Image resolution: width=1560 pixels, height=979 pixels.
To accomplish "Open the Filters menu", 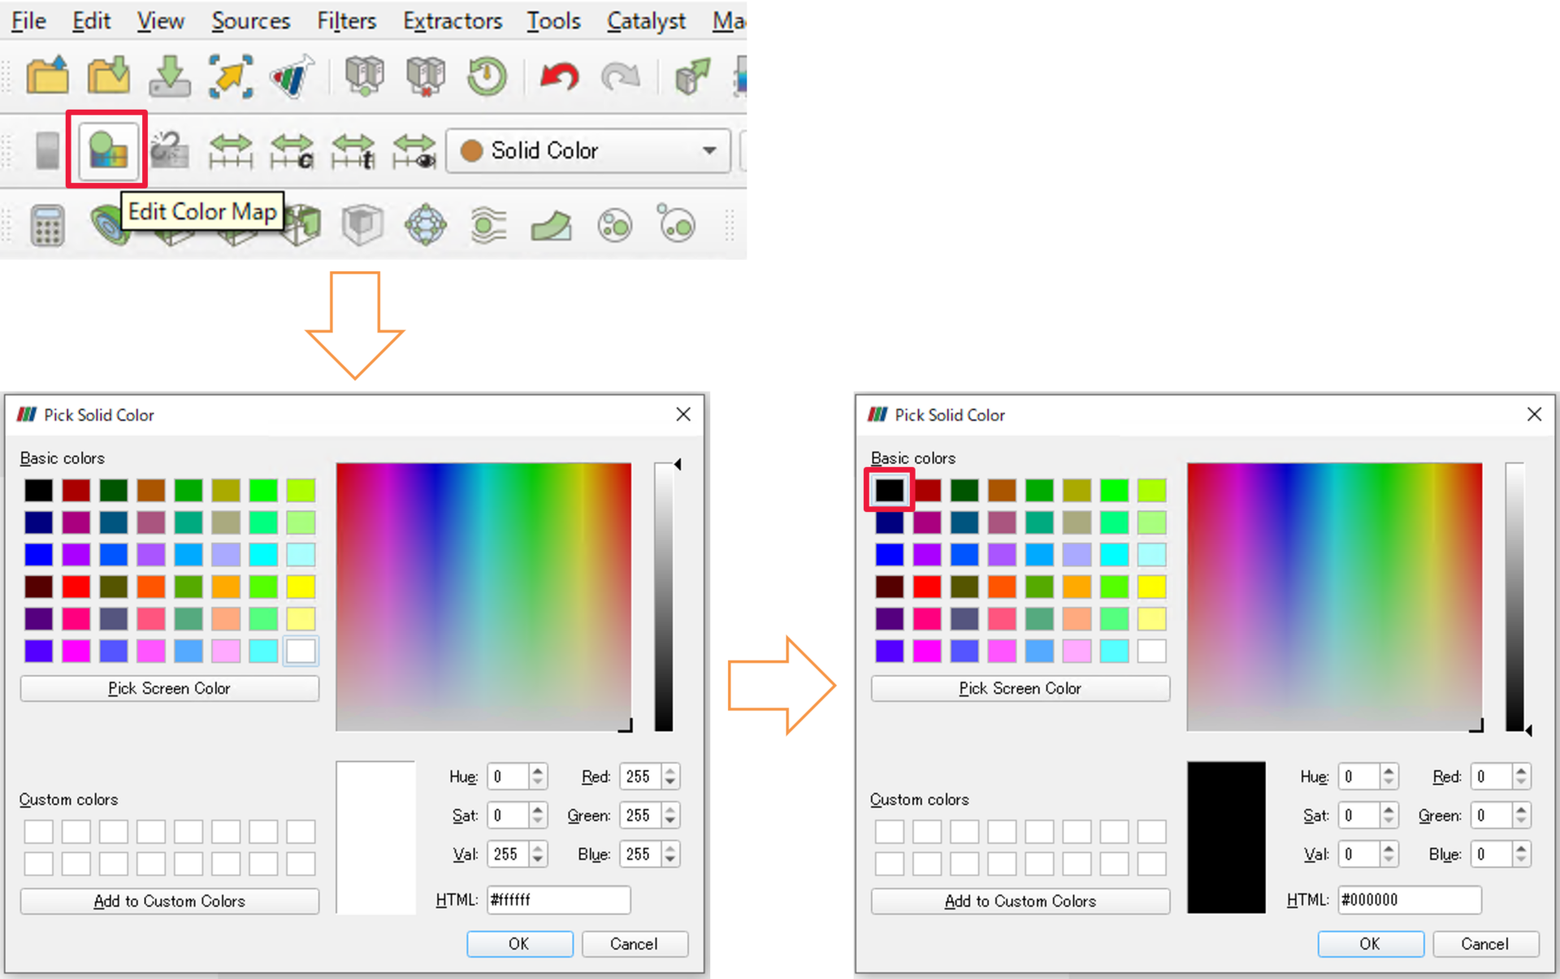I will [346, 20].
